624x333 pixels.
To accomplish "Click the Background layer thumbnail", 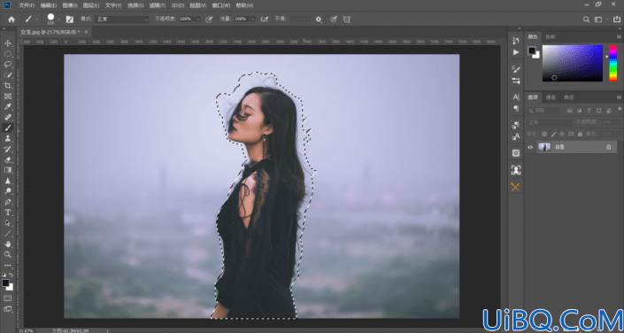I will coord(544,147).
